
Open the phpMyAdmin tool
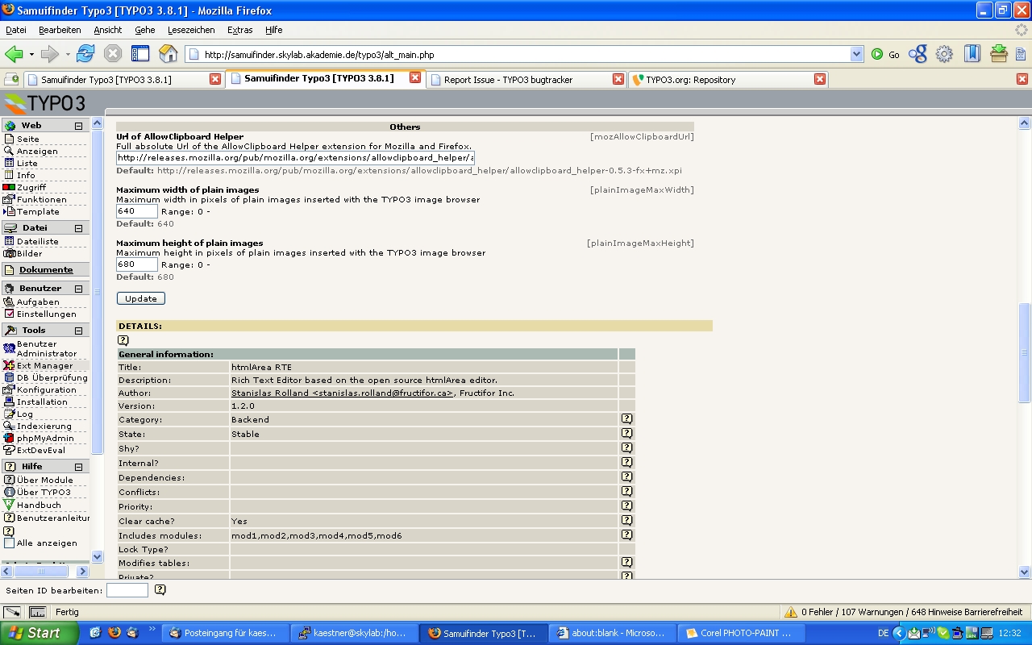[45, 438]
